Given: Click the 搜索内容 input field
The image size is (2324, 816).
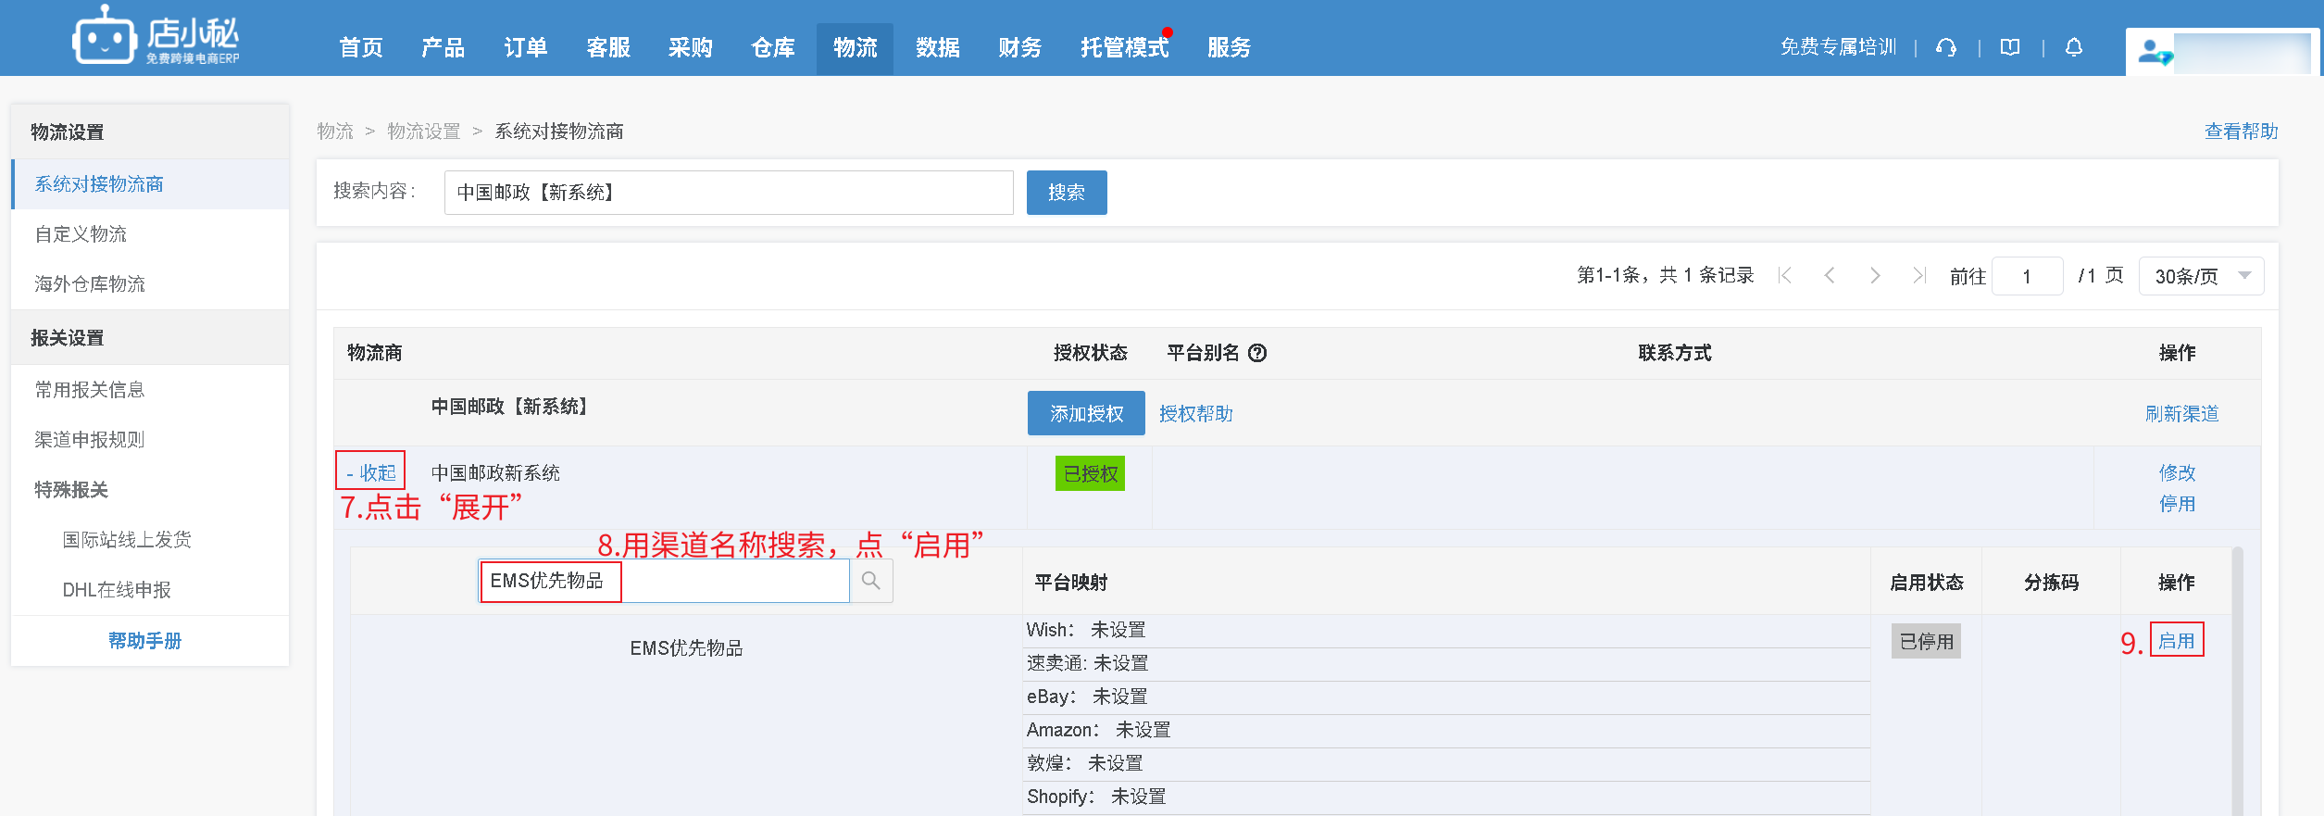Looking at the screenshot, I should pyautogui.click(x=729, y=193).
